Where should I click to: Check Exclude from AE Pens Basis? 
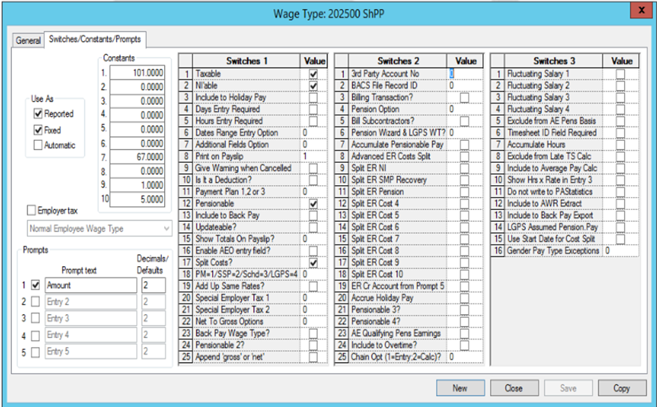click(x=620, y=121)
